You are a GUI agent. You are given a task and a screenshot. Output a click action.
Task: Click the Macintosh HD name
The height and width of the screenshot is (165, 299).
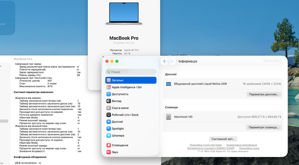pyautogui.click(x=183, y=117)
